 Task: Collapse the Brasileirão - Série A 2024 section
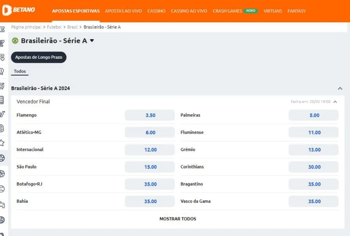click(x=340, y=88)
